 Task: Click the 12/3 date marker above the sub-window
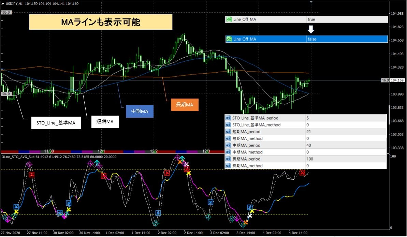coord(206,151)
